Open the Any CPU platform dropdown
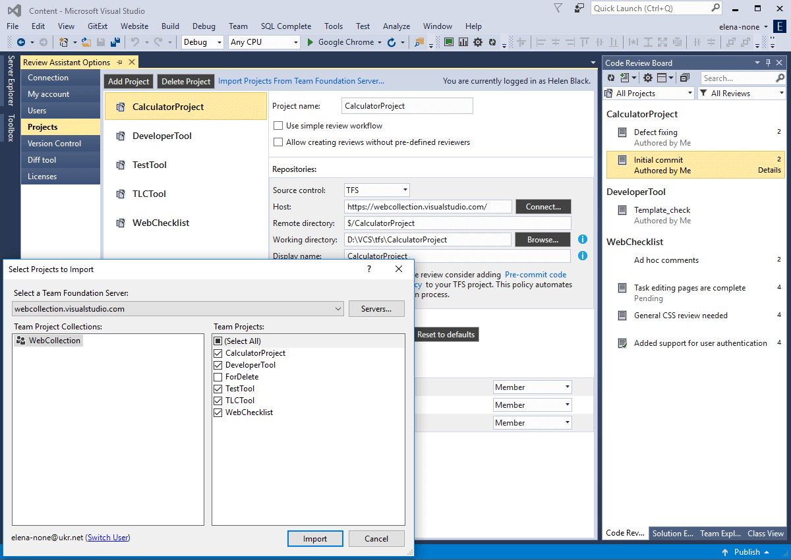 [x=264, y=42]
